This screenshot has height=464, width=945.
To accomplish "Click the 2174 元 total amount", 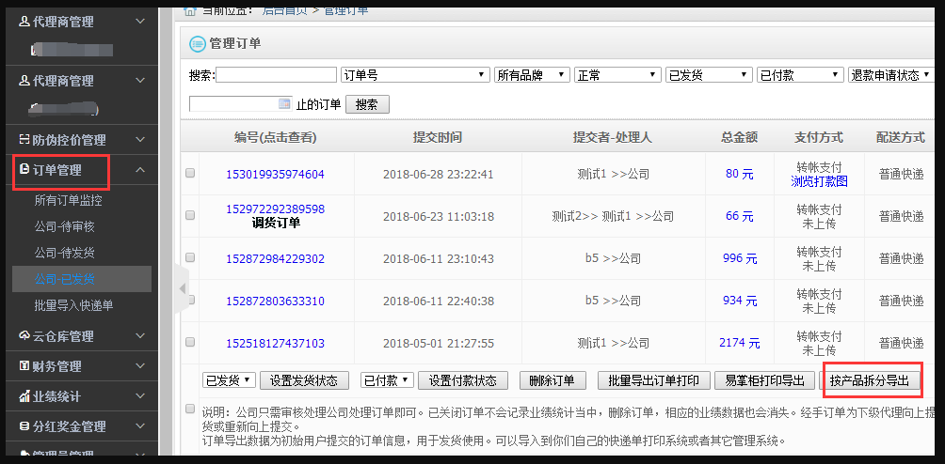I will (x=740, y=343).
